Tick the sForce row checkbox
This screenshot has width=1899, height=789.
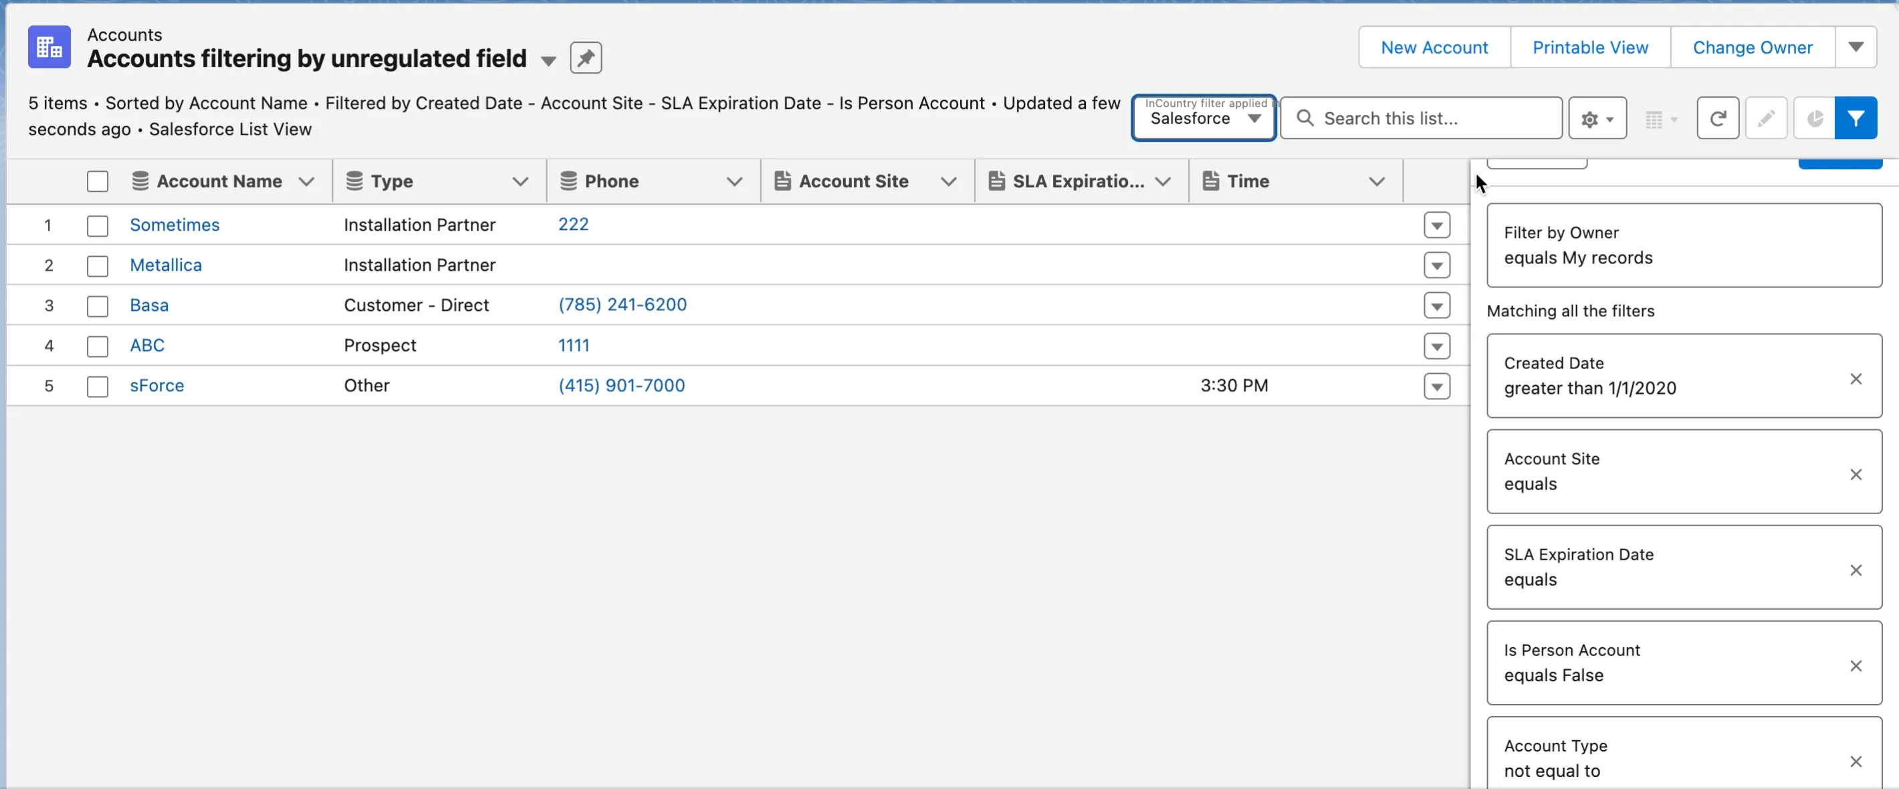pos(98,386)
